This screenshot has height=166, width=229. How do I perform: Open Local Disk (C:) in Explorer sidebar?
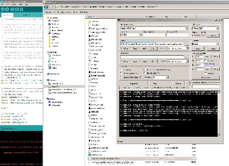click(x=55, y=83)
